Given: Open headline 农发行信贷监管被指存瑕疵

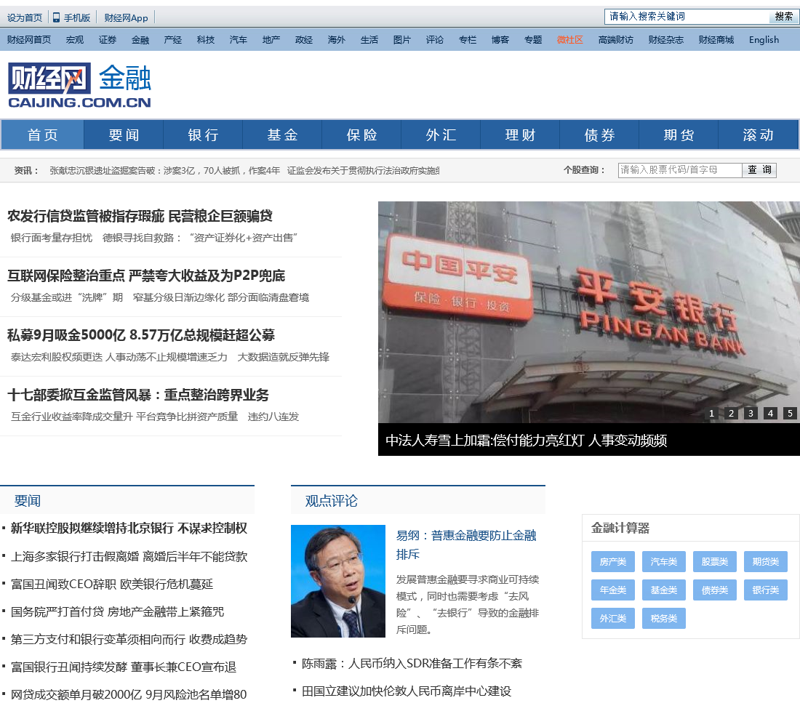Looking at the screenshot, I should pyautogui.click(x=140, y=217).
